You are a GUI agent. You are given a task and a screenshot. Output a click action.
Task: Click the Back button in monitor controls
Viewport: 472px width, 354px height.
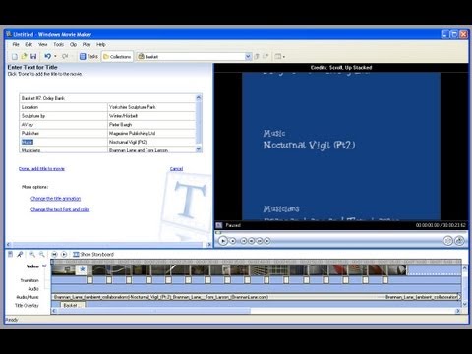click(243, 241)
